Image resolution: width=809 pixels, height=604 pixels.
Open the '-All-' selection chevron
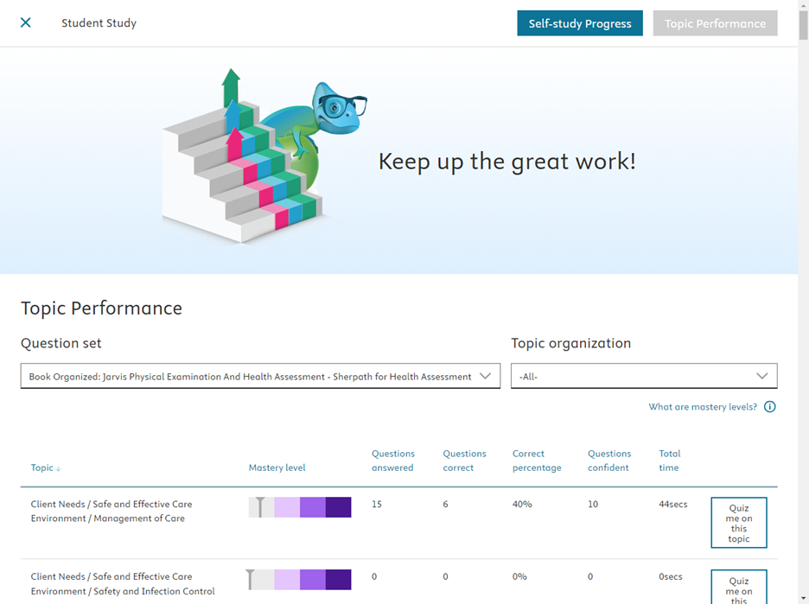[761, 376]
